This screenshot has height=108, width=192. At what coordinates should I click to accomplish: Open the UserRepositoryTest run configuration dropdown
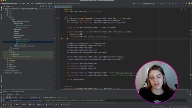pos(148,3)
